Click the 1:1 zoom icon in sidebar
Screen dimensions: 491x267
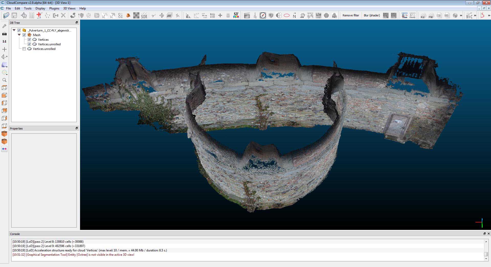4,41
